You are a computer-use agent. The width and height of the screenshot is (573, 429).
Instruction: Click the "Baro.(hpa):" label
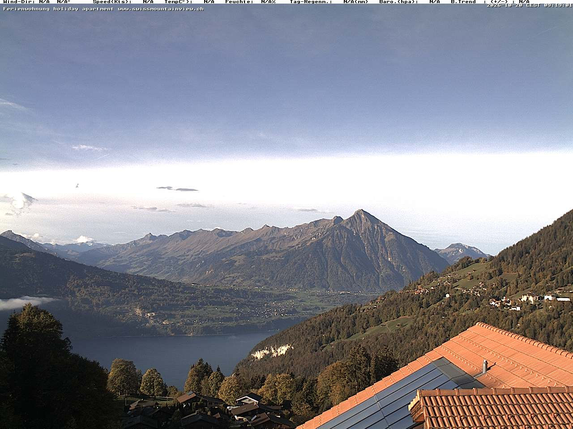pos(399,2)
